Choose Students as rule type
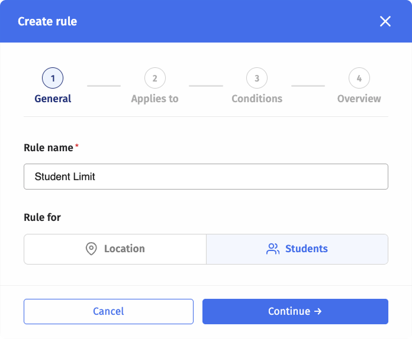The height and width of the screenshot is (339, 412). click(297, 249)
